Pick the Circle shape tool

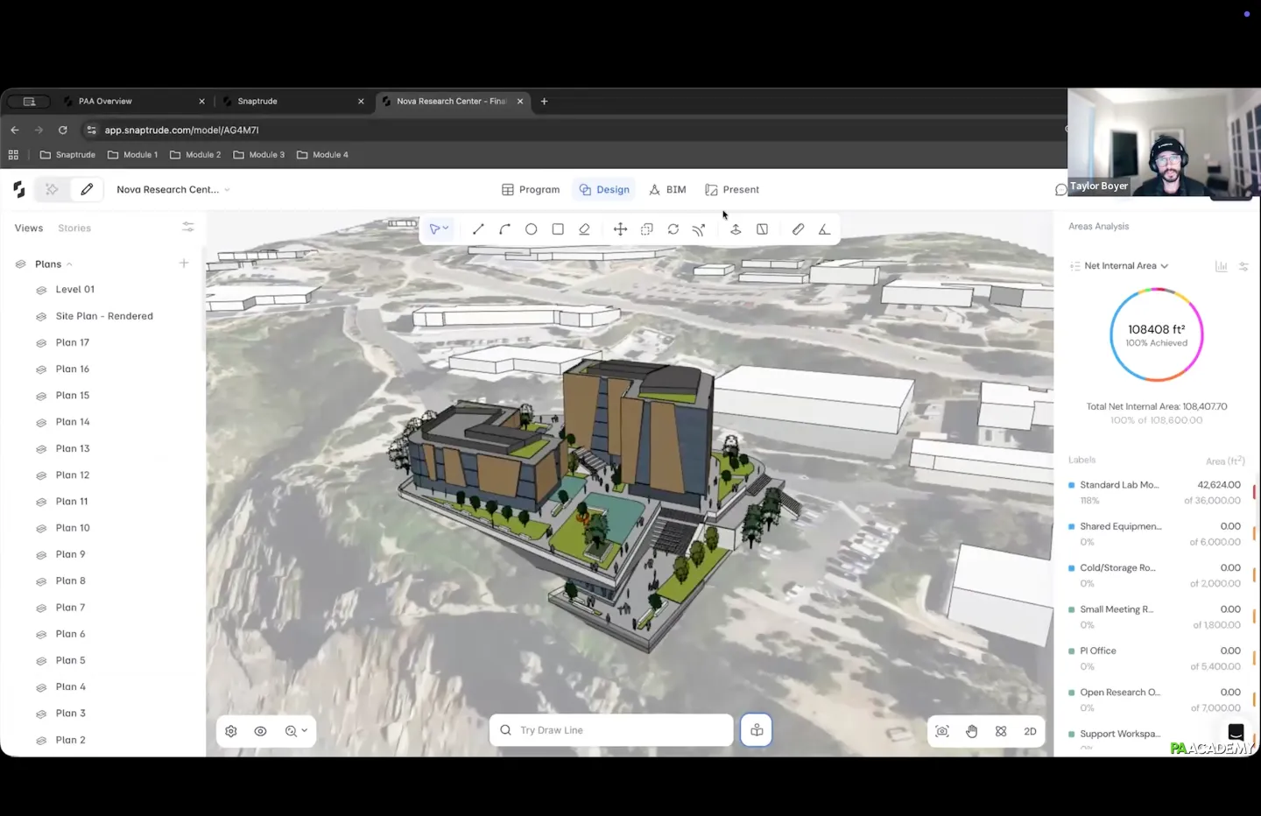point(531,229)
